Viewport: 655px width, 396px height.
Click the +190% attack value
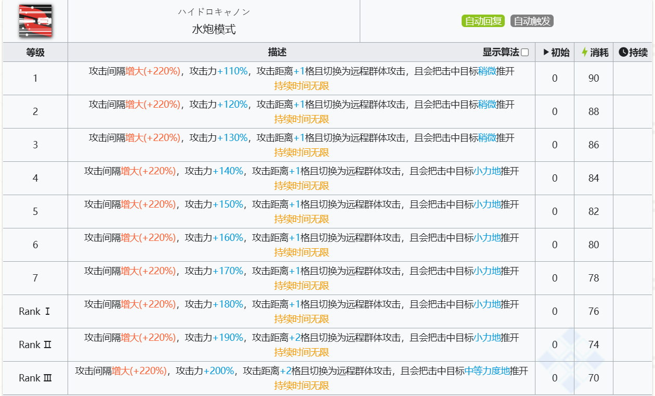point(228,338)
